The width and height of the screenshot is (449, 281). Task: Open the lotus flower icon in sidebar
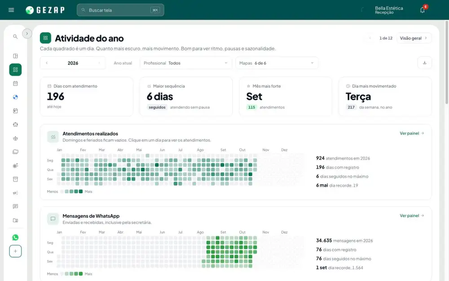[x=15, y=138]
